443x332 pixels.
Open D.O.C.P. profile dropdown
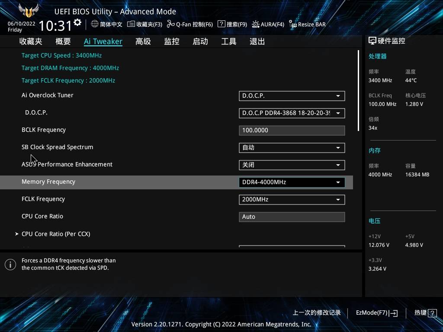point(292,113)
